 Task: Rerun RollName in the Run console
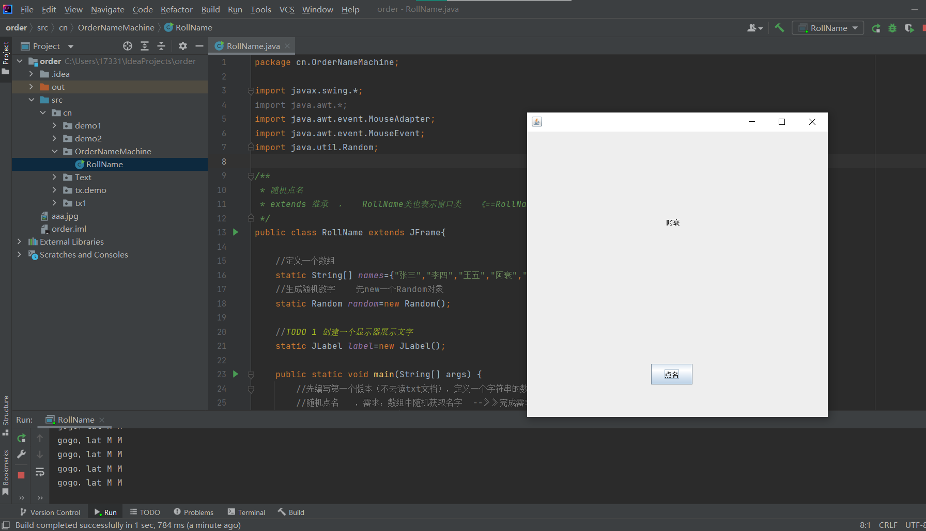[x=21, y=438]
